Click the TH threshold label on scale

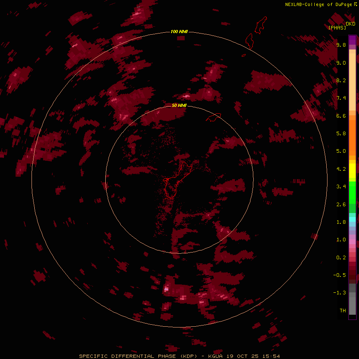tap(343, 310)
